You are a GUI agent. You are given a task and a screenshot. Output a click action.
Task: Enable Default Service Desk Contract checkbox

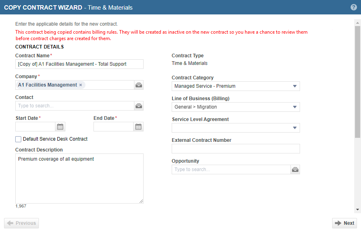pos(18,139)
